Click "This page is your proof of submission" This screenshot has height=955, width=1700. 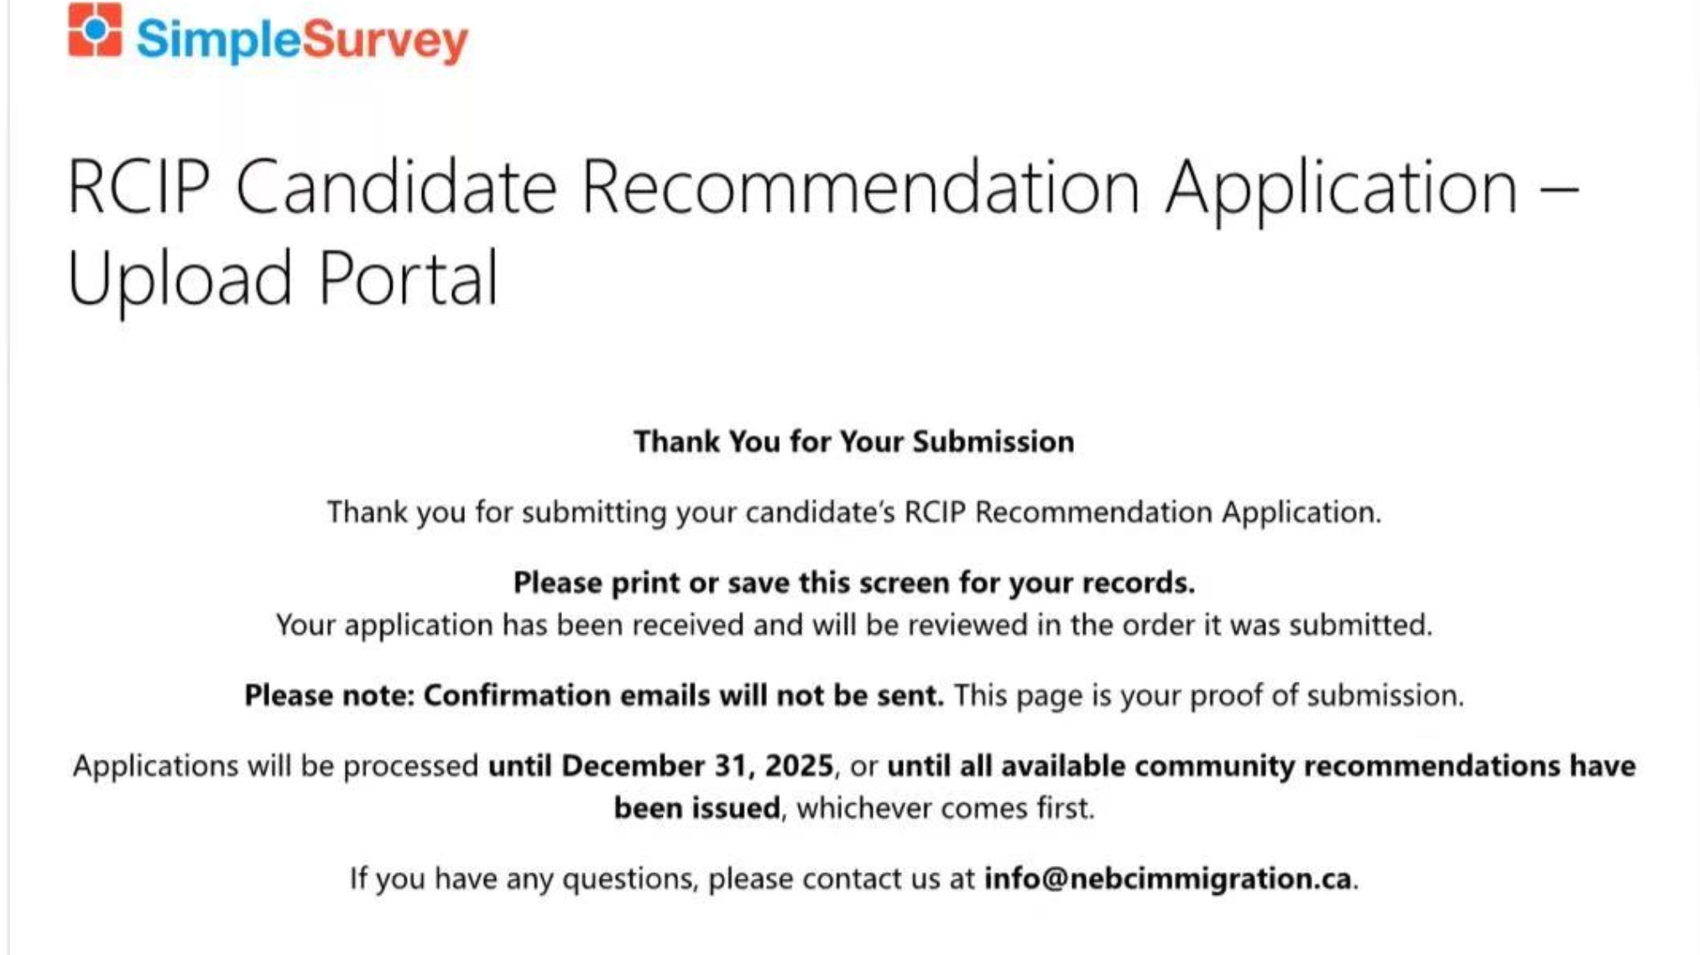pos(1208,696)
